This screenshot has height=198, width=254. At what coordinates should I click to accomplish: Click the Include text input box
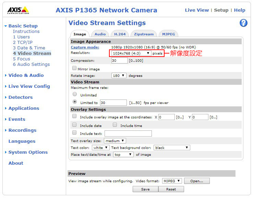[128, 133]
